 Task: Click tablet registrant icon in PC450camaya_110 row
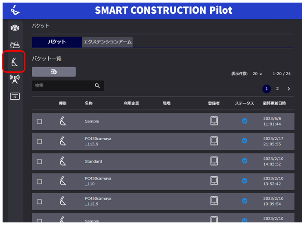point(214,181)
